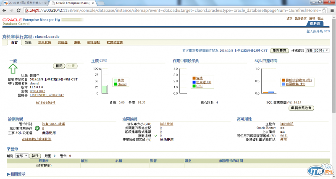The image size is (336, 179).
Task: Click the light blue 參照收集 legend swatch
Action: coord(283,84)
